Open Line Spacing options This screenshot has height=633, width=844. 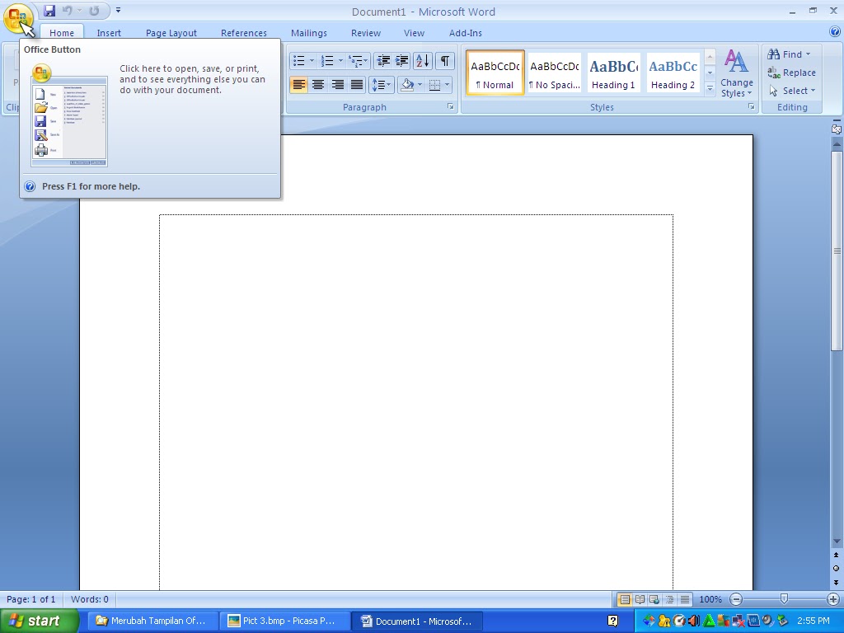click(x=381, y=85)
